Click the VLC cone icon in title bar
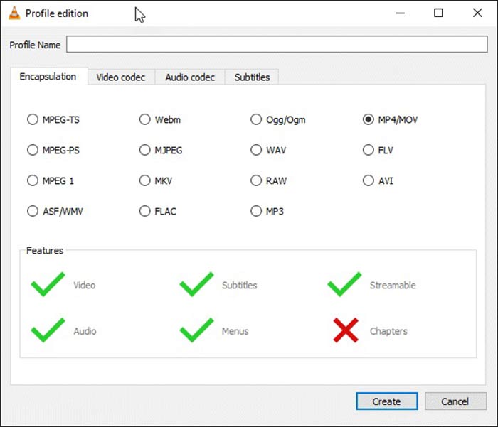The height and width of the screenshot is (427, 498). [x=14, y=13]
